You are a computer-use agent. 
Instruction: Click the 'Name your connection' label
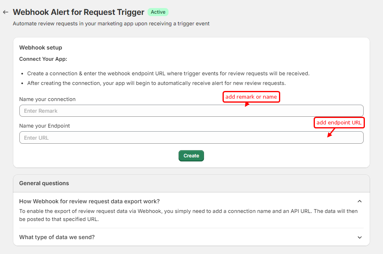47,99
